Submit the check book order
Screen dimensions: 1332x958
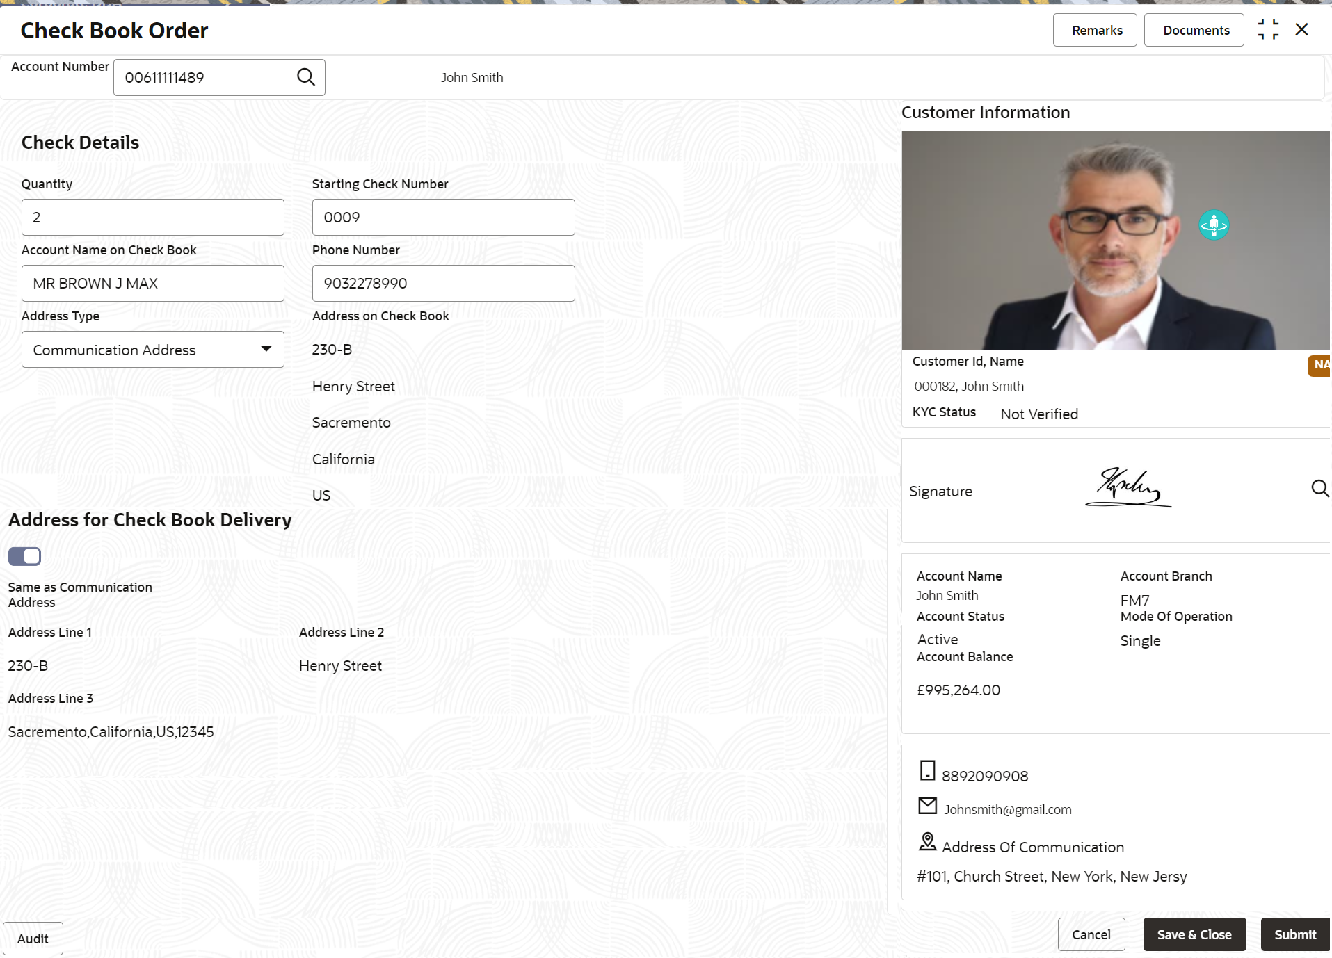coord(1295,934)
